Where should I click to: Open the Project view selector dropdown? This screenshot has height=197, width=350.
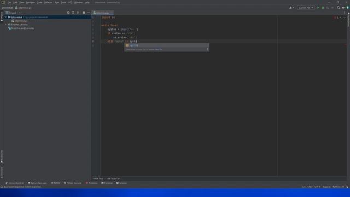click(13, 13)
